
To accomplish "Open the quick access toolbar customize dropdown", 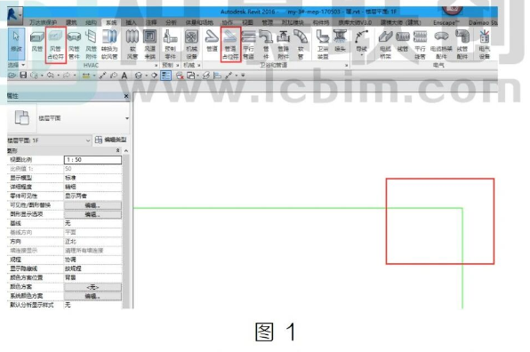I will coord(243,76).
